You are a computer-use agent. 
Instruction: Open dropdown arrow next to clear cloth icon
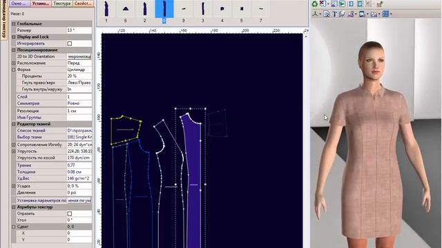328,4
